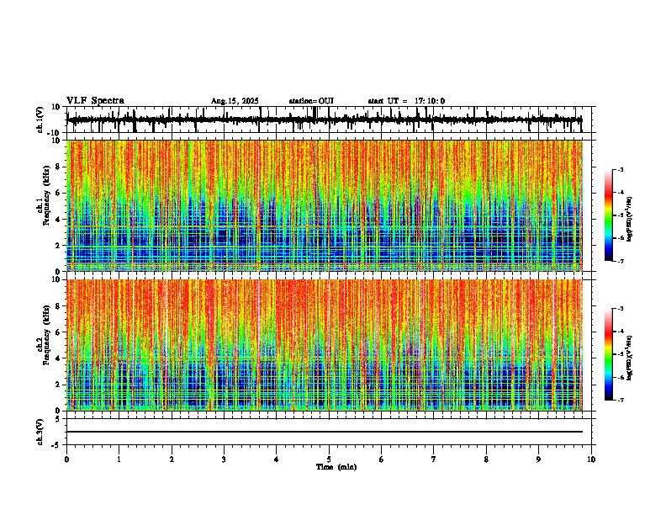This screenshot has height=515, width=666.
Task: Click the "2" kHz tick on ch.1 frequency axis
Action: coord(58,245)
